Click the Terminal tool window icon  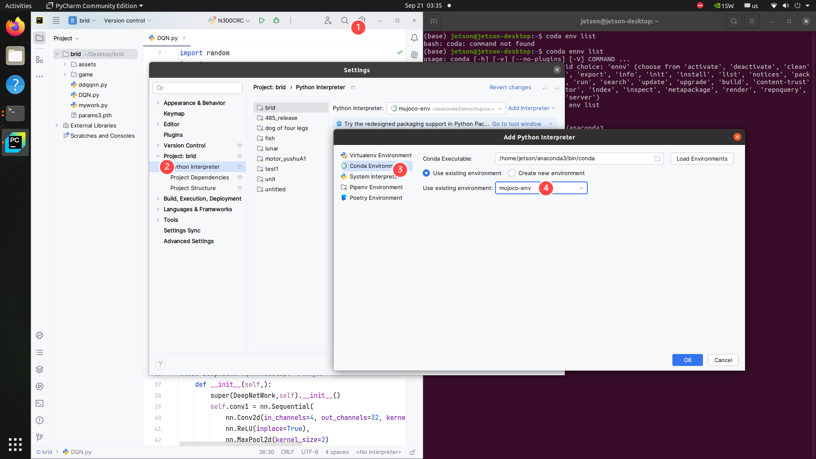(40, 403)
